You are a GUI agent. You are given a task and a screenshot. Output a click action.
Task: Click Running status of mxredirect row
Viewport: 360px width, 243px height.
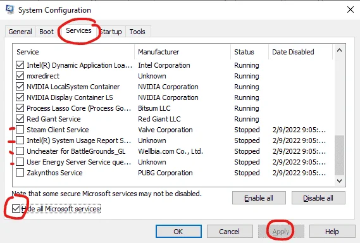pos(247,76)
